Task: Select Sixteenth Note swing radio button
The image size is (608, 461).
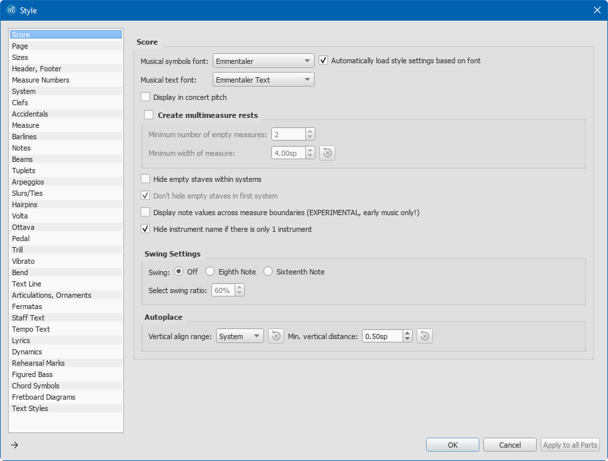Action: click(268, 272)
